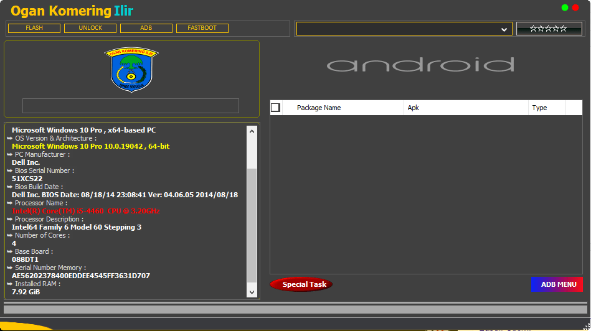Click the arrow icon beside 'PC Manufacturer :'
This screenshot has width=591, height=331.
point(10,154)
